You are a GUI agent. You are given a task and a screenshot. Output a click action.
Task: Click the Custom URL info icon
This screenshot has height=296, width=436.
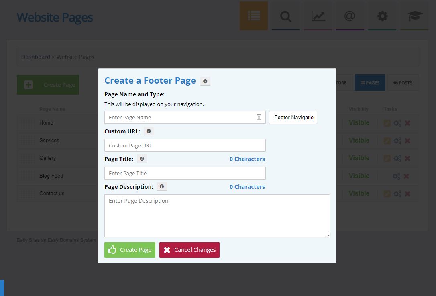coord(149,131)
